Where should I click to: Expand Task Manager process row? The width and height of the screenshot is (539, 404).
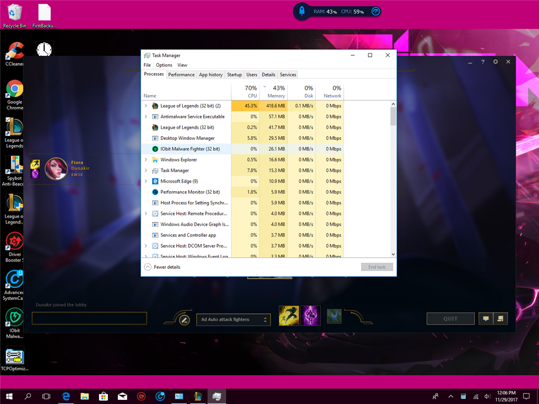(x=146, y=170)
